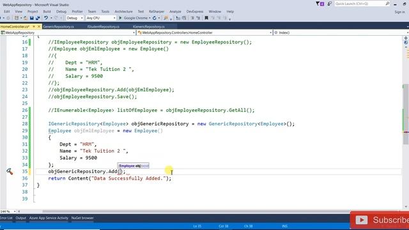Click line number 26 in the gutter

point(25,111)
